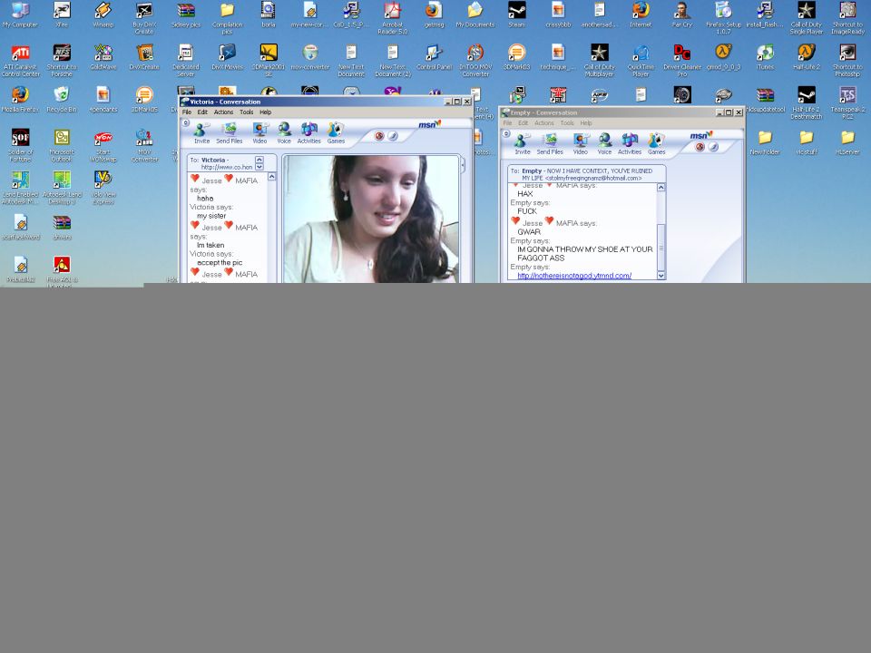Select the Xfire desktop icon
The width and height of the screenshot is (871, 653).
62,15
